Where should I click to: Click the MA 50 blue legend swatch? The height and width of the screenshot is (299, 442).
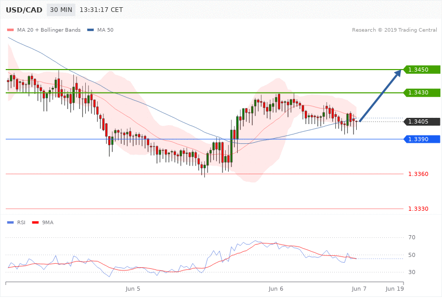(90, 30)
